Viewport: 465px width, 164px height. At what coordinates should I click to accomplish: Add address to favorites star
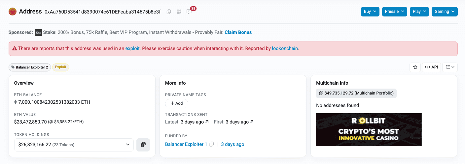coord(415,67)
